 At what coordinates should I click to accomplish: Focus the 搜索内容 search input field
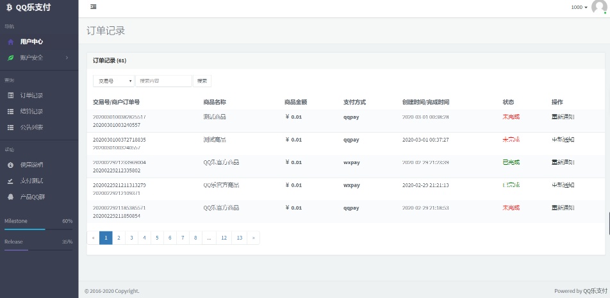[163, 81]
